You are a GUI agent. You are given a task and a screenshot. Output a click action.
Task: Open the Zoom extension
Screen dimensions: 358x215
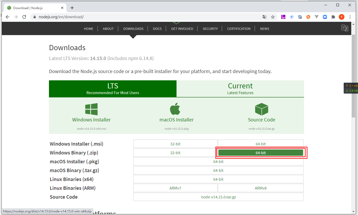pyautogui.click(x=325, y=17)
